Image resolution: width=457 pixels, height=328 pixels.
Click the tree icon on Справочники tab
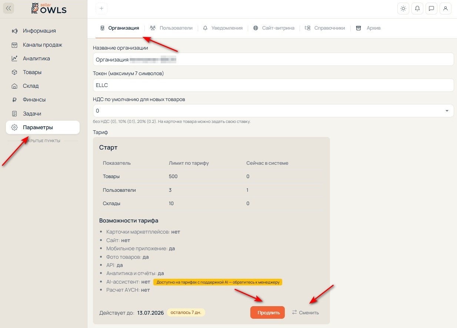307,28
